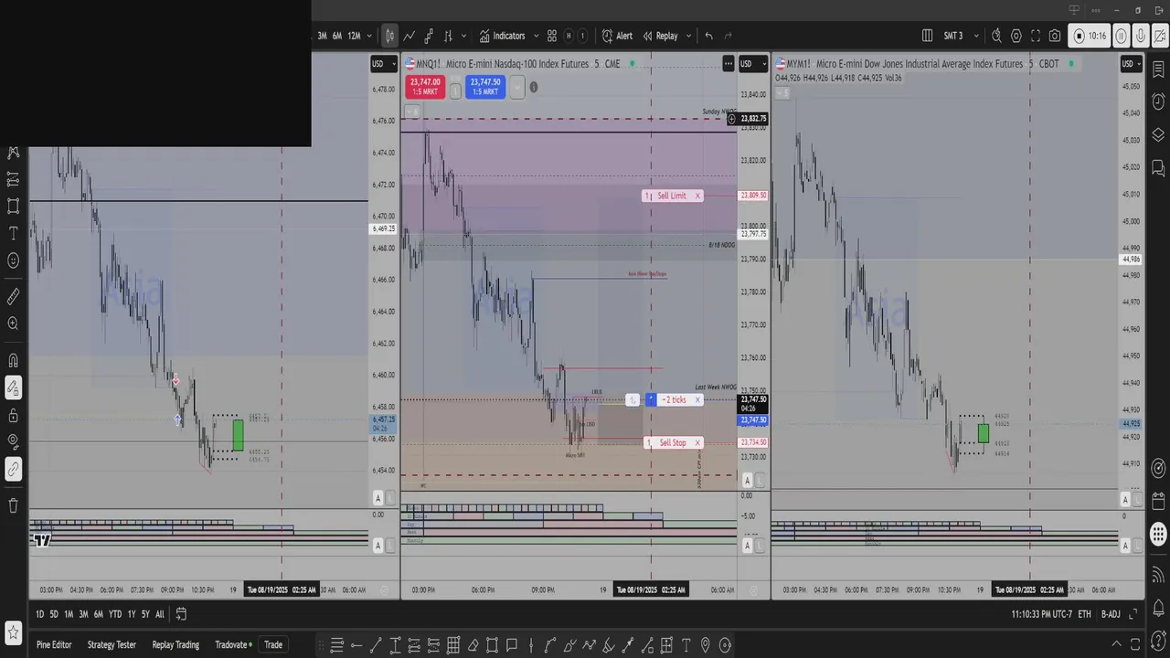Viewport: 1170px width, 658px height.
Task: Toggle hide all drawings eye icon
Action: [13, 441]
